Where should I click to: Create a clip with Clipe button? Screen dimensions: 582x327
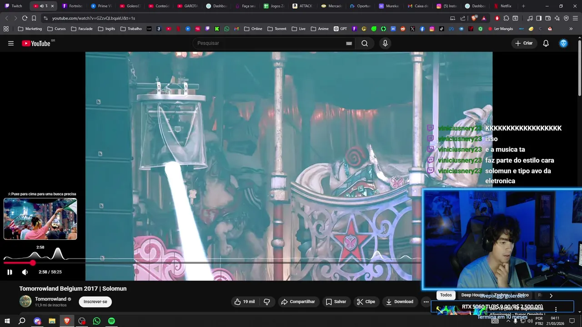click(x=366, y=302)
